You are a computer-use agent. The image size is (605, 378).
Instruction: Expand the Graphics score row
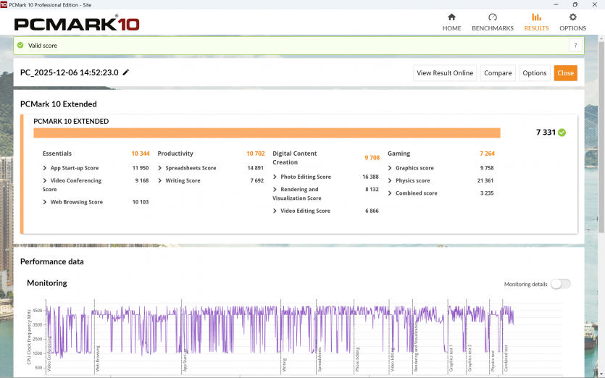click(390, 168)
